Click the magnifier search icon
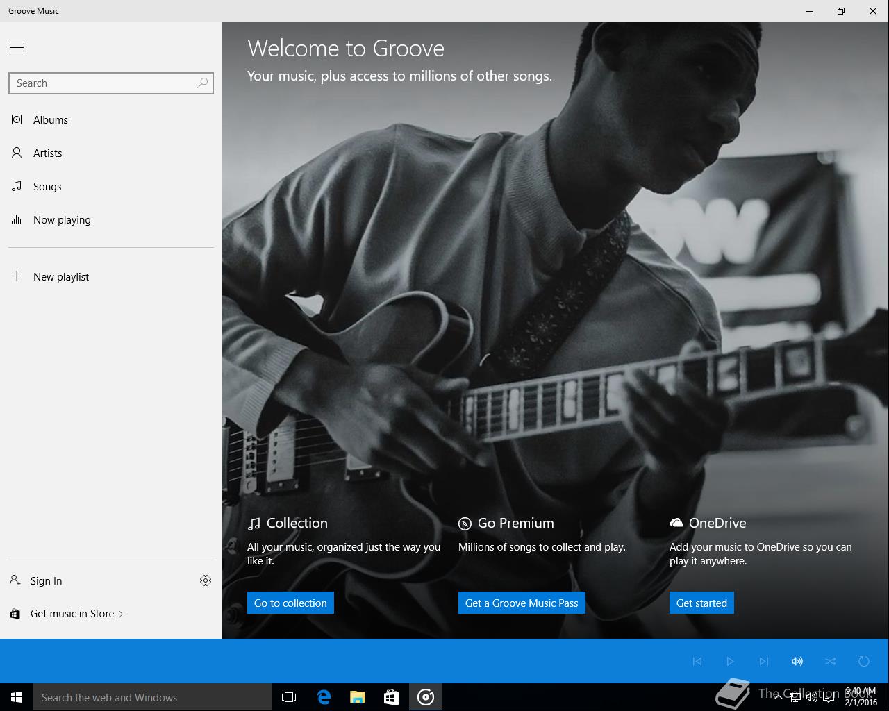The width and height of the screenshot is (889, 711). (x=202, y=83)
